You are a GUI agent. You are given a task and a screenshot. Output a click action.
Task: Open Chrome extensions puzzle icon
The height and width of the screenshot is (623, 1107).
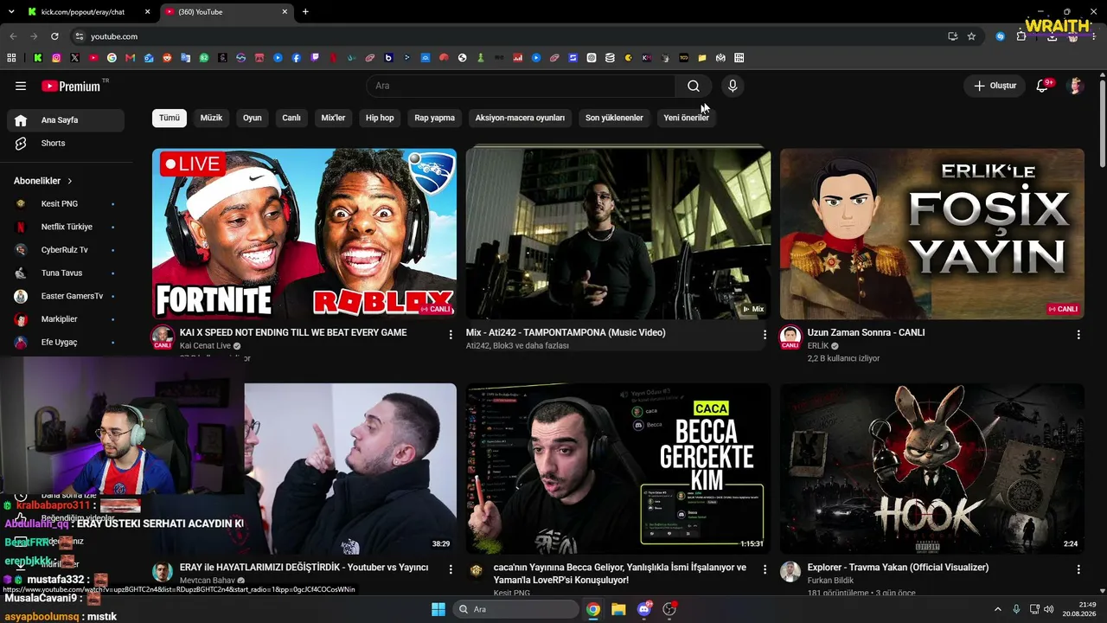click(x=1021, y=36)
